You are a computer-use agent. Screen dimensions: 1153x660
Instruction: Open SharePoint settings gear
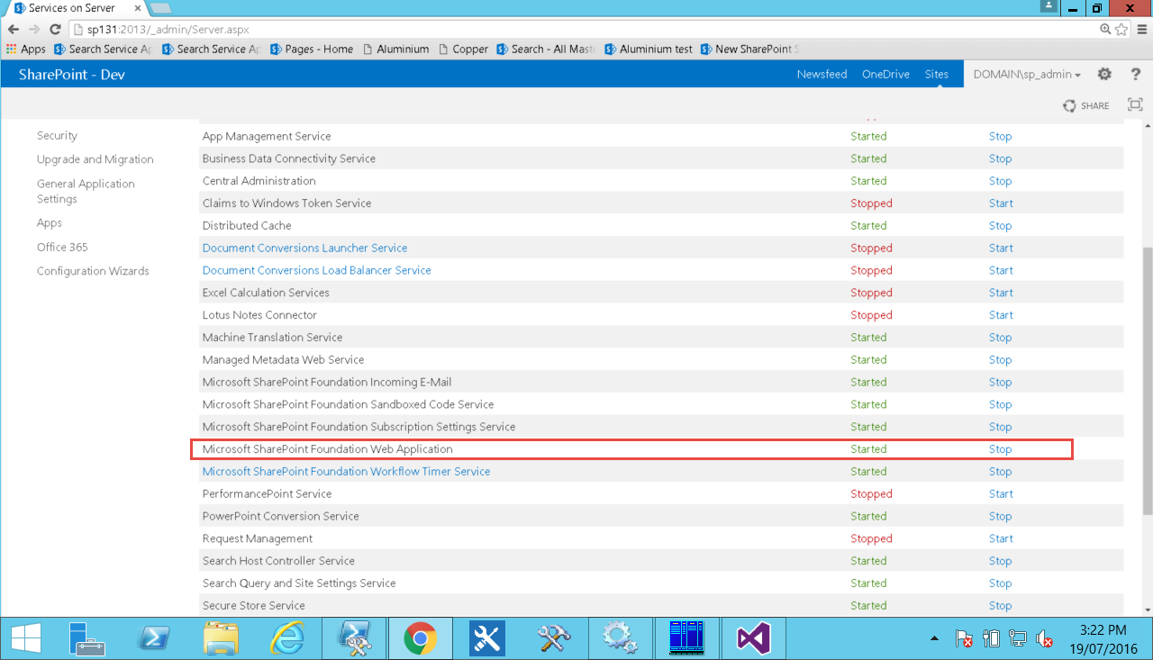coord(1104,75)
